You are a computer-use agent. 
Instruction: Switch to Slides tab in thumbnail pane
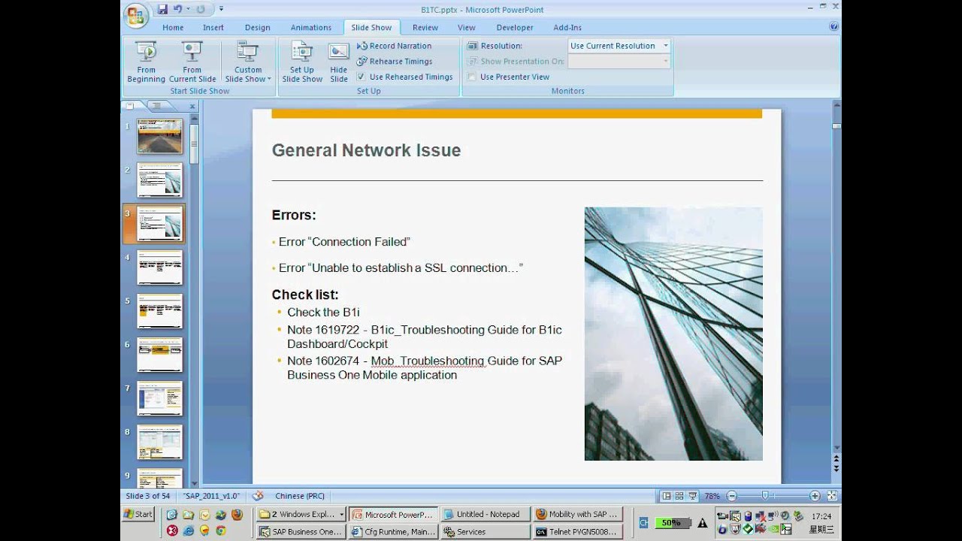[131, 106]
